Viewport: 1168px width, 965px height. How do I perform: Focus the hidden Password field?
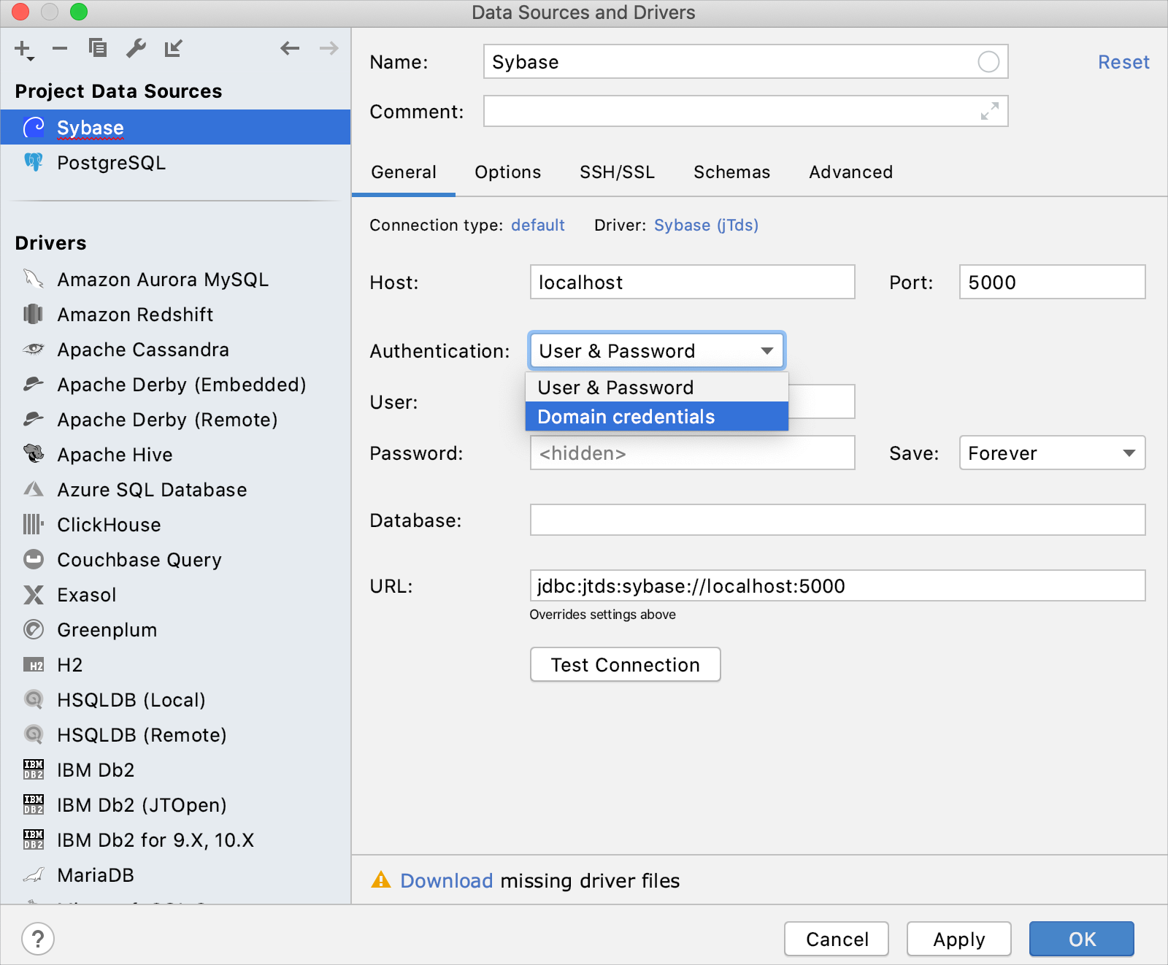pyautogui.click(x=692, y=453)
